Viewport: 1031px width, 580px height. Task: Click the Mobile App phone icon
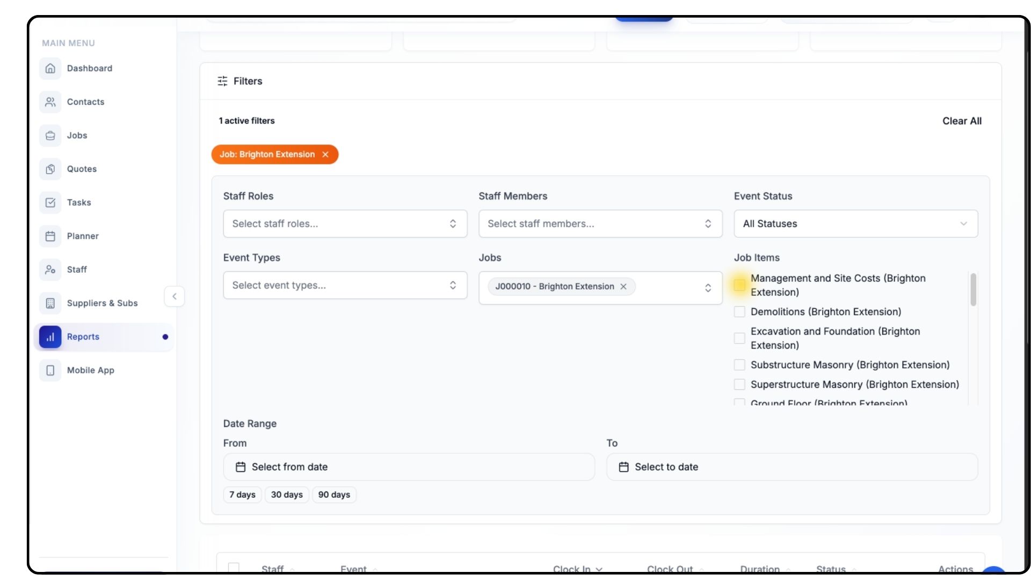[50, 371]
